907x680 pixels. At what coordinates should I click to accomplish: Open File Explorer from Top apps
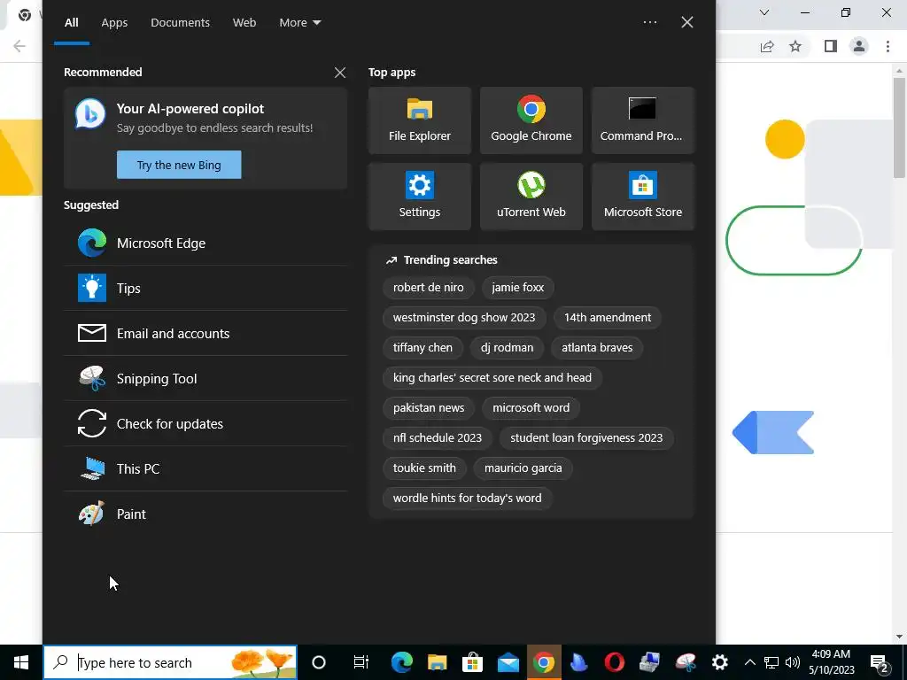tap(419, 120)
